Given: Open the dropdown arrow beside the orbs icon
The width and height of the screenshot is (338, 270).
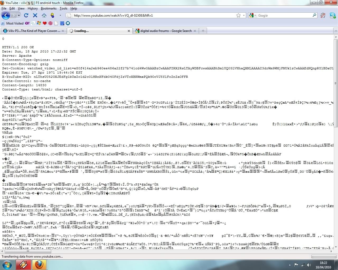Looking at the screenshot, I should [x=60, y=15].
